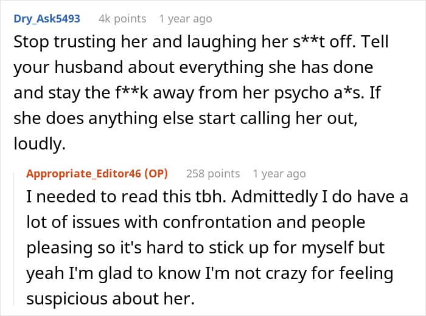Click the comment line starting 'Stop trusting her'
426x316 pixels.
pos(201,42)
